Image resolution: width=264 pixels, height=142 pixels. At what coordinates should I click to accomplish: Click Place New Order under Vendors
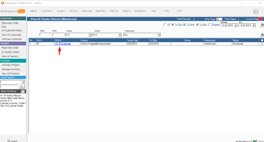click(10, 48)
